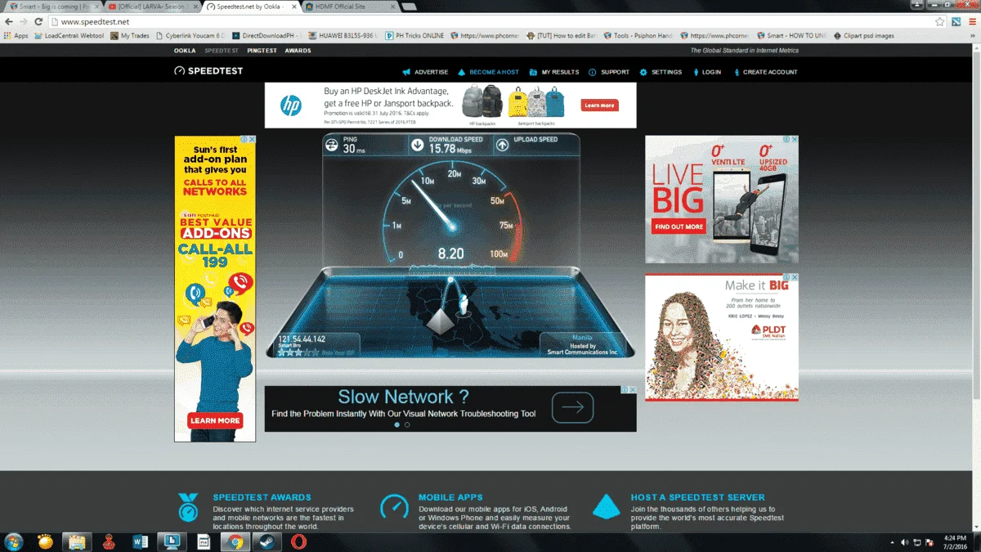Bookmark page with star icon
981x552 pixels.
[940, 21]
